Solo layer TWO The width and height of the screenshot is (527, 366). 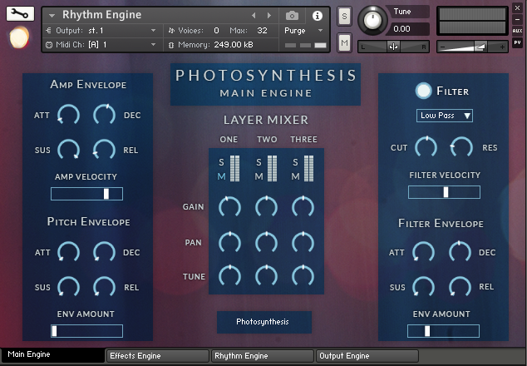pyautogui.click(x=259, y=162)
